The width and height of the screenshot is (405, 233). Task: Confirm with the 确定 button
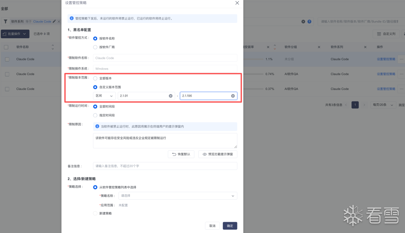230,226
